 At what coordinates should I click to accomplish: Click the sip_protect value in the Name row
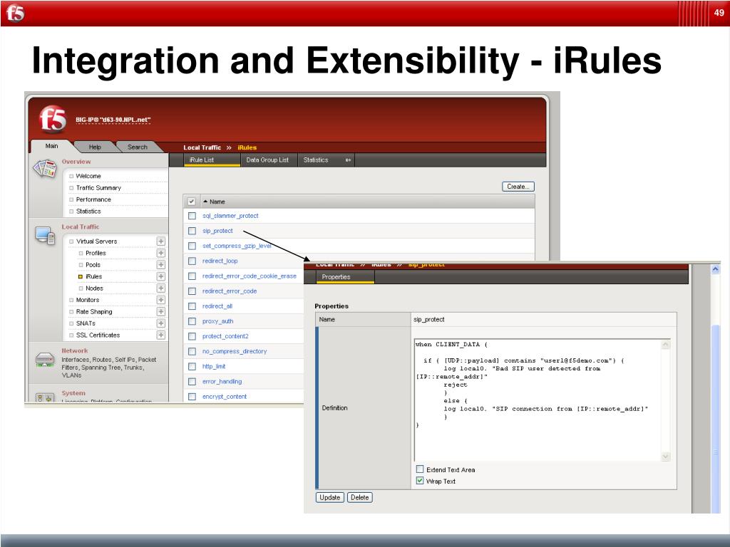pos(428,320)
